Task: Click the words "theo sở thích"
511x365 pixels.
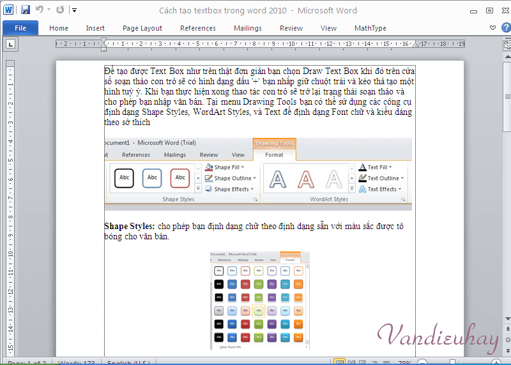Action: [127, 122]
